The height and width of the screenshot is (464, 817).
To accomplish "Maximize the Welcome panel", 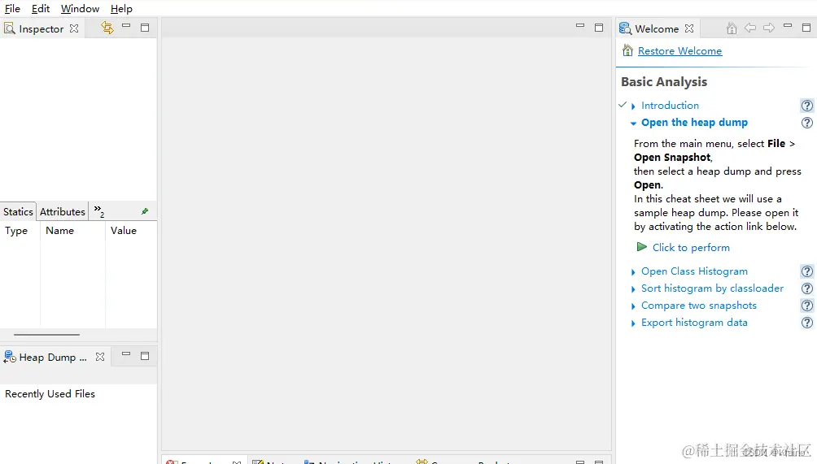I will [806, 28].
